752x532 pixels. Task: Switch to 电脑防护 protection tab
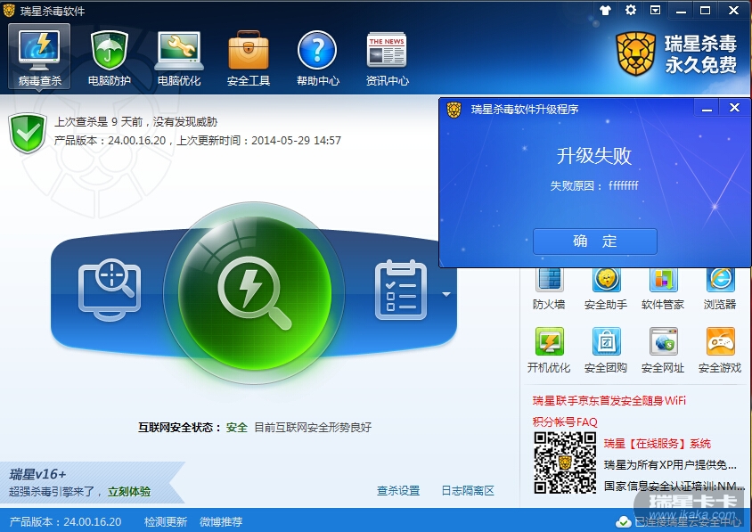(110, 58)
